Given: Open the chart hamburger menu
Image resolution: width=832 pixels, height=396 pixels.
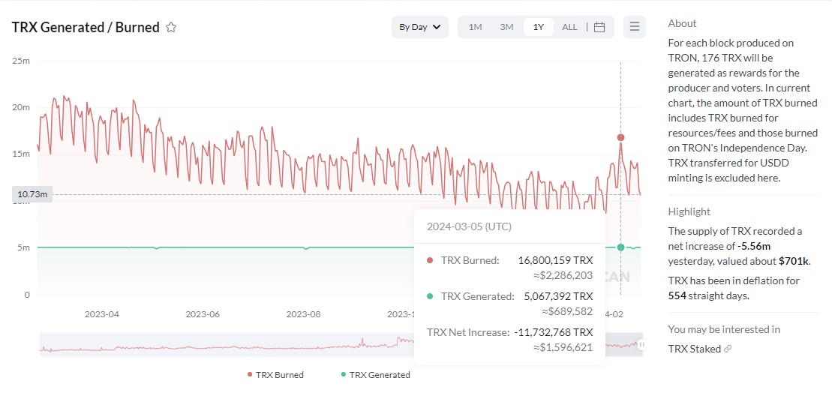Looking at the screenshot, I should point(634,27).
